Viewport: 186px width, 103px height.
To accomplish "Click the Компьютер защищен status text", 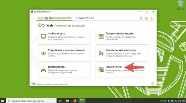I will 70,26.
